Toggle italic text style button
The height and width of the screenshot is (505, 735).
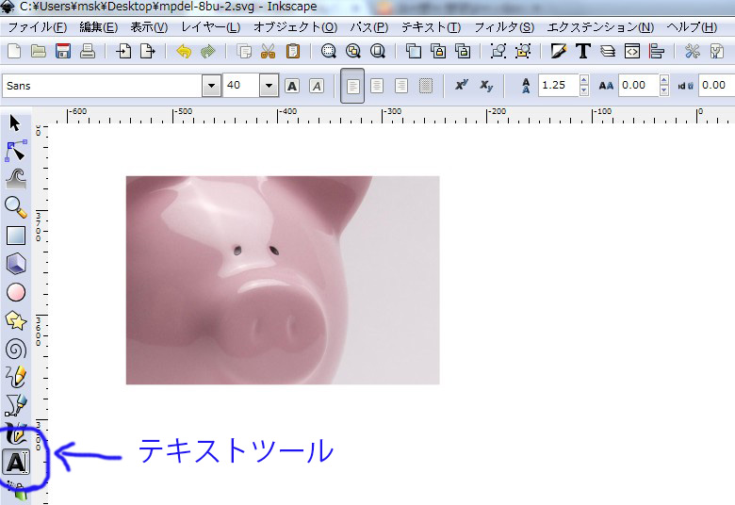(317, 86)
